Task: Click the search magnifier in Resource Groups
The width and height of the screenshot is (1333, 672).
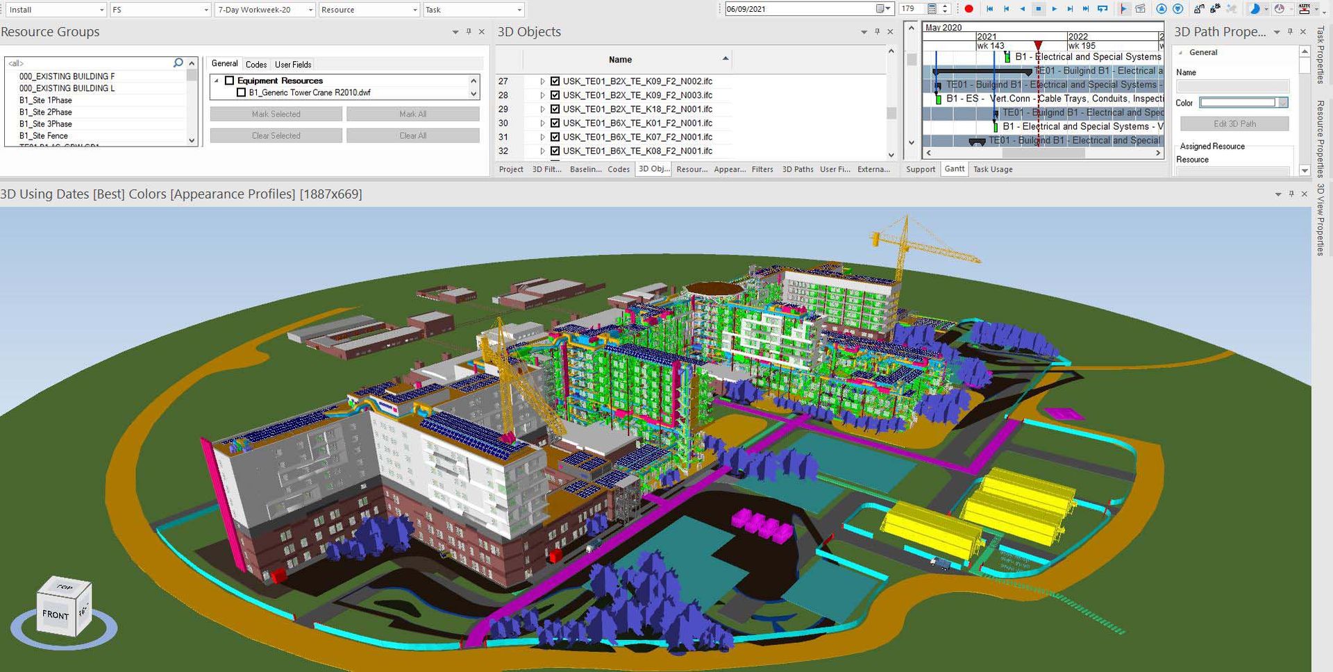Action: [x=178, y=63]
